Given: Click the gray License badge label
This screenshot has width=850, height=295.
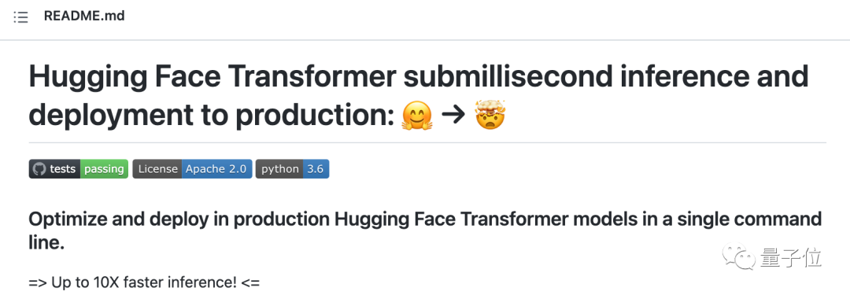Looking at the screenshot, I should [x=157, y=168].
